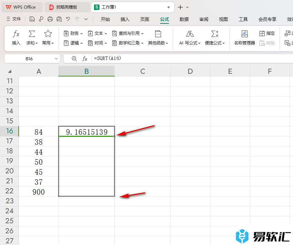Switch to the 审阅 Review tab
This screenshot has width=293, height=245.
[x=204, y=19]
